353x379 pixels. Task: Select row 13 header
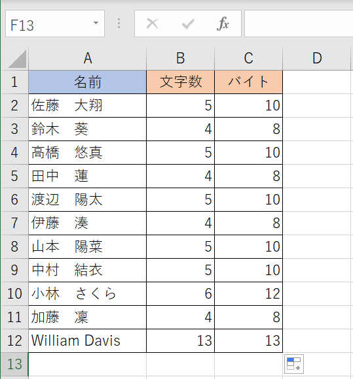pos(14,364)
